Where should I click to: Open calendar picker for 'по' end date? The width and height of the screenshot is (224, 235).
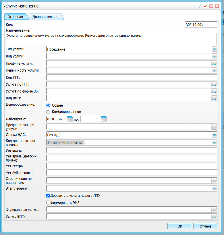pyautogui.click(x=104, y=119)
